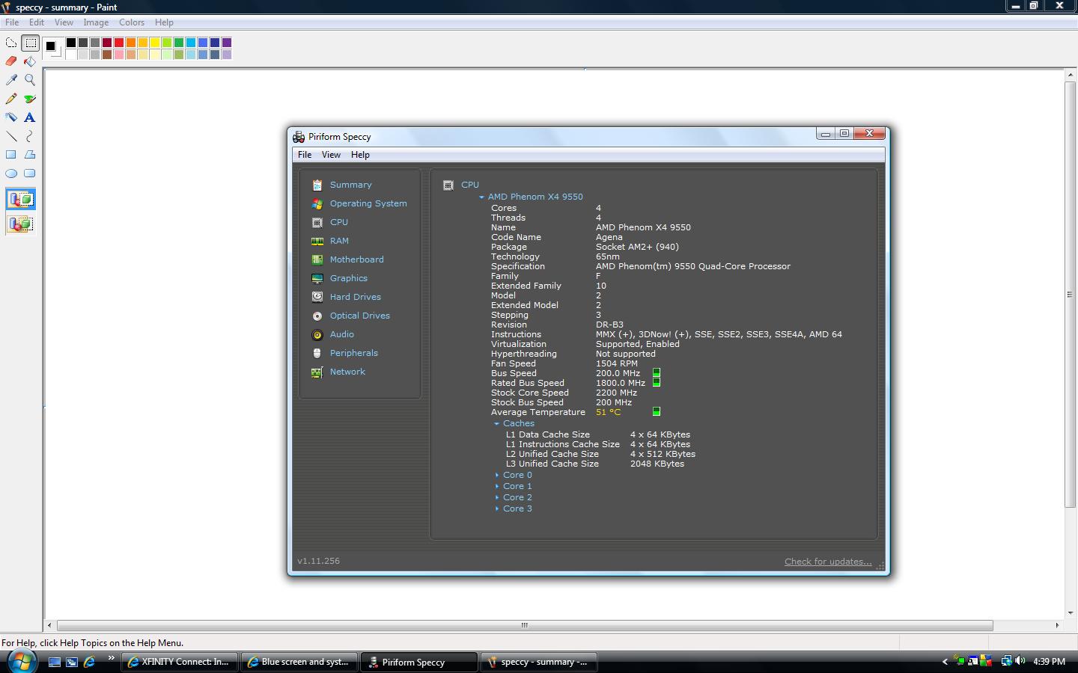This screenshot has height=673, width=1078.
Task: Choose the yellow color swatch
Action: 155,43
